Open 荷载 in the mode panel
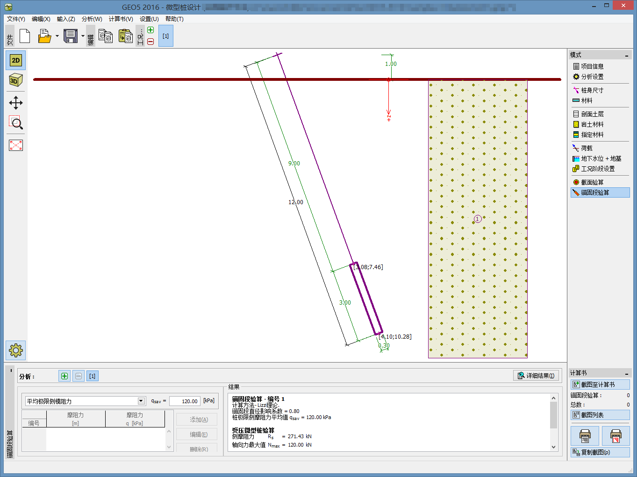 point(600,148)
